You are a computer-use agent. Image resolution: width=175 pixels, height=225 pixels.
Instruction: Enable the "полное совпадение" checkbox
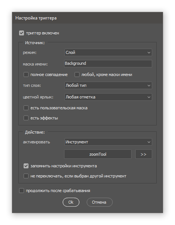pos(26,75)
